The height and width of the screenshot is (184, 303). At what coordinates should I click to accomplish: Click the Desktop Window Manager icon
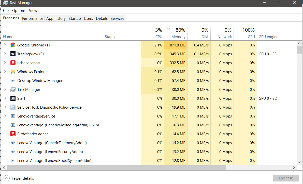[x=13, y=81]
